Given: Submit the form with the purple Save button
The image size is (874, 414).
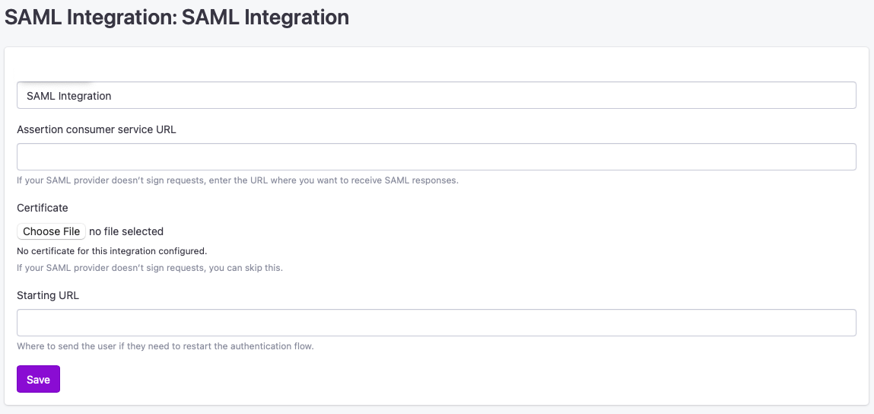Looking at the screenshot, I should (39, 380).
